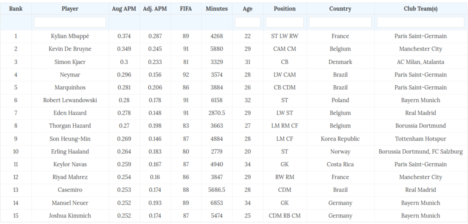Select the Erling Haaland player cell
The width and height of the screenshot is (468, 224).
click(x=70, y=152)
